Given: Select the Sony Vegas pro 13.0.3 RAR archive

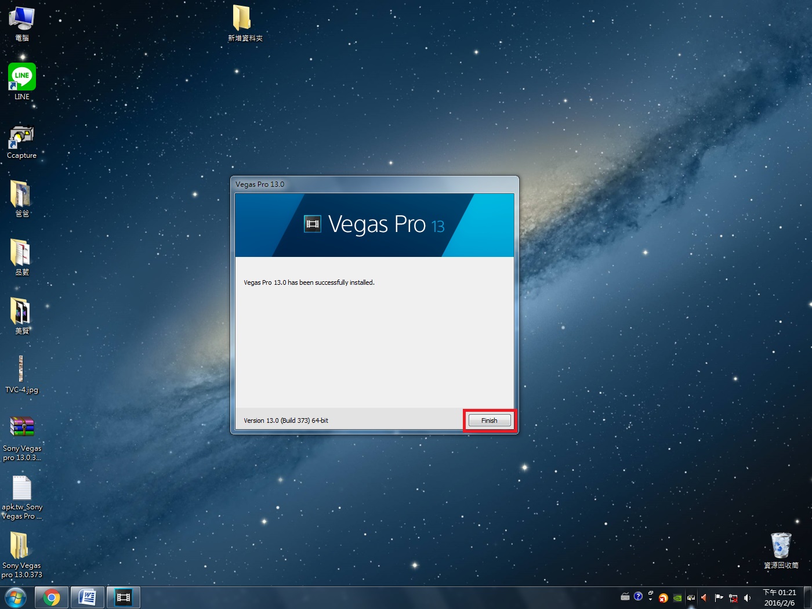Looking at the screenshot, I should [x=22, y=438].
